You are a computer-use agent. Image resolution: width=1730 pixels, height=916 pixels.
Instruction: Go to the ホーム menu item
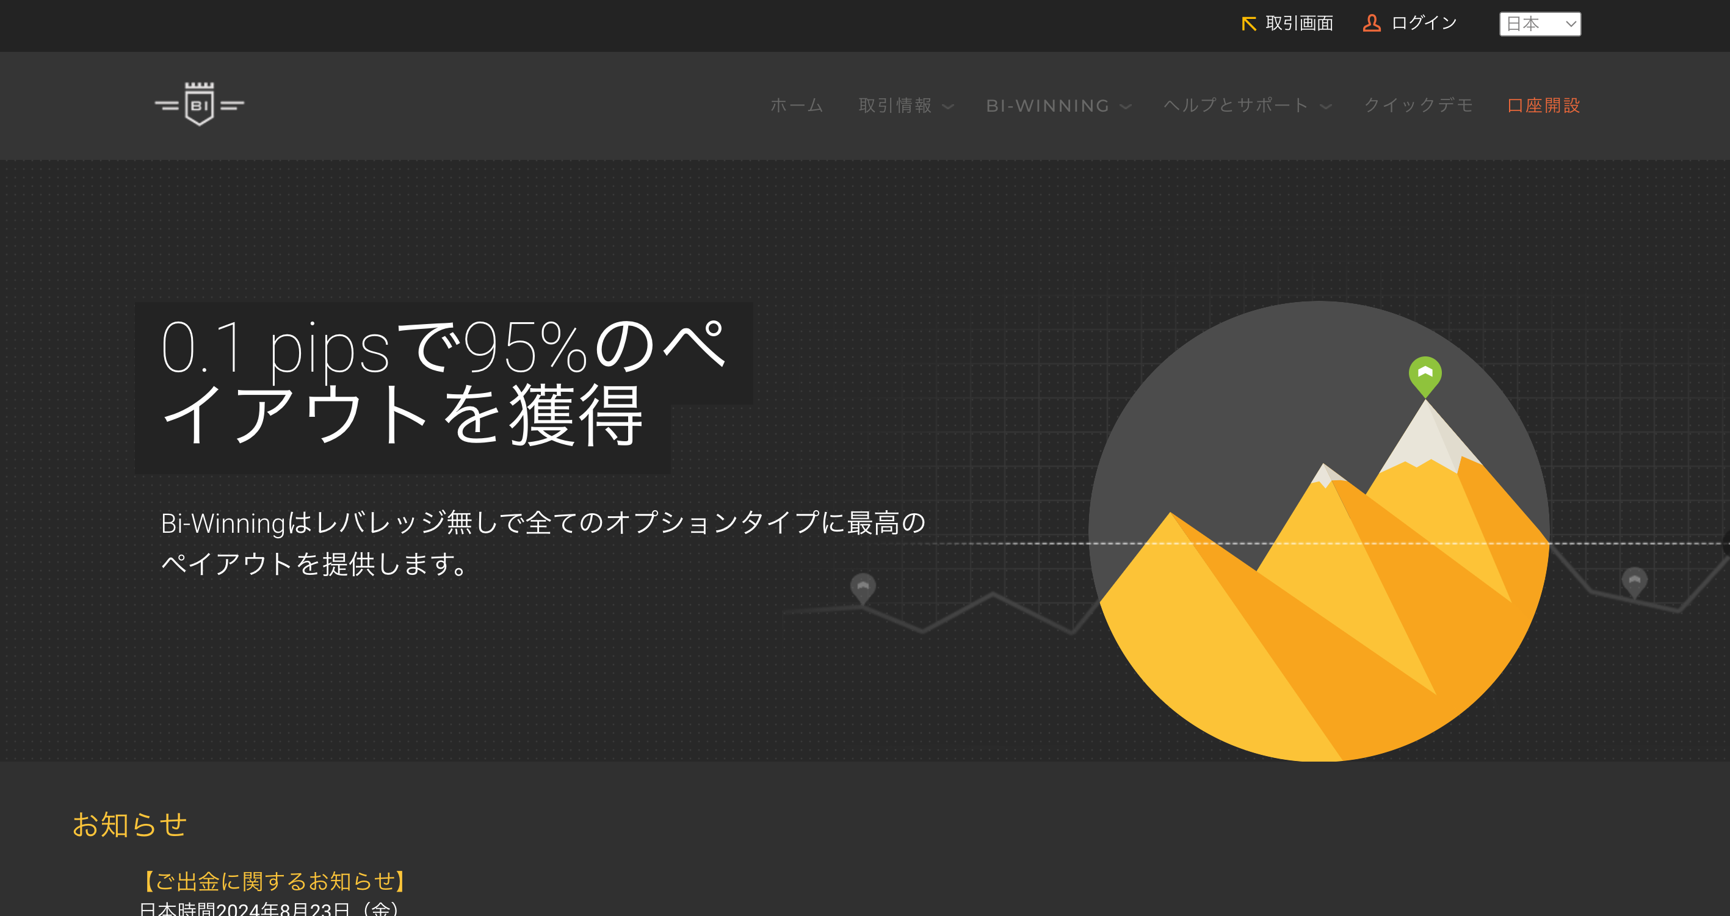coord(797,106)
